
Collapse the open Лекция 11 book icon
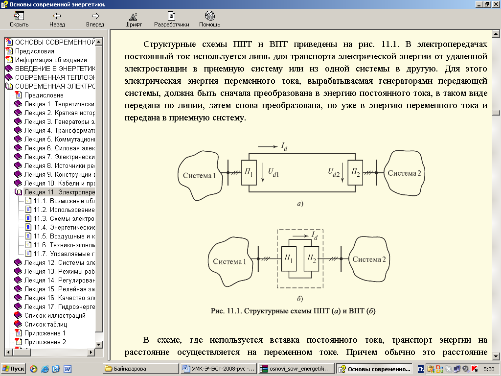click(x=19, y=192)
